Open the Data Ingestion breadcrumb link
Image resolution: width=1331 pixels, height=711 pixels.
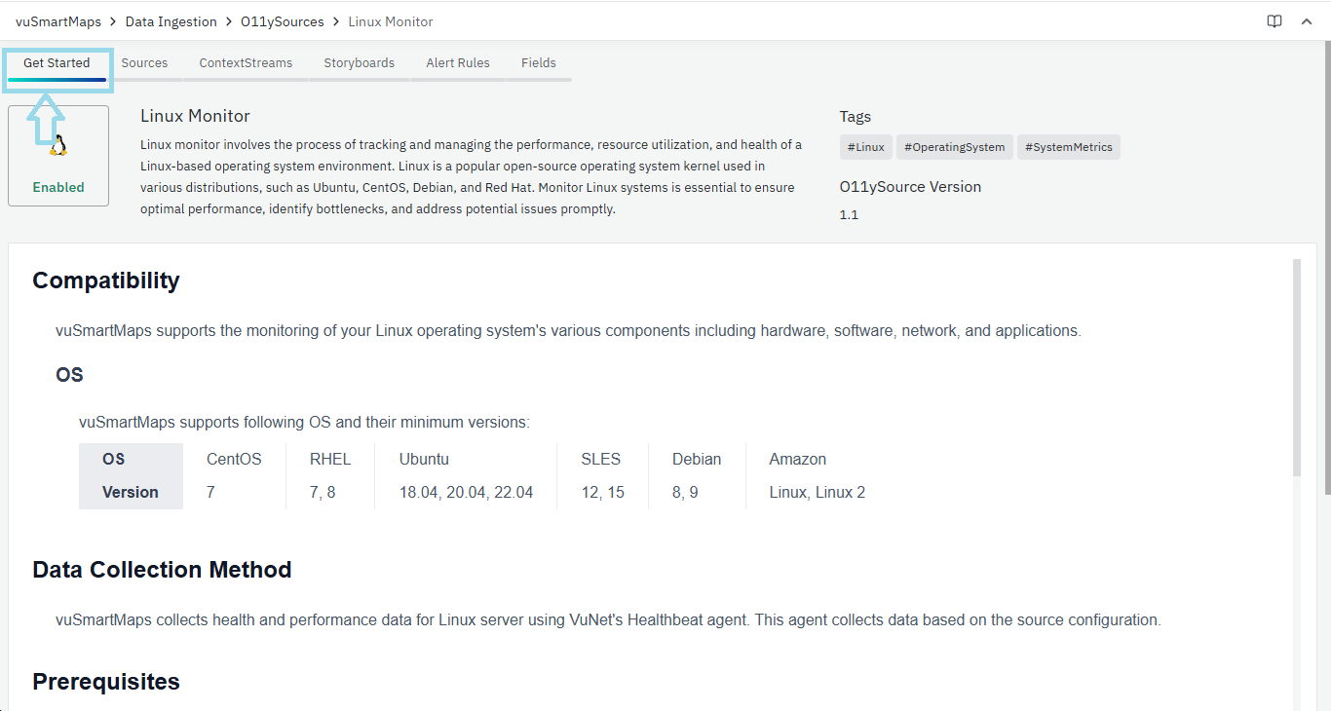[171, 20]
